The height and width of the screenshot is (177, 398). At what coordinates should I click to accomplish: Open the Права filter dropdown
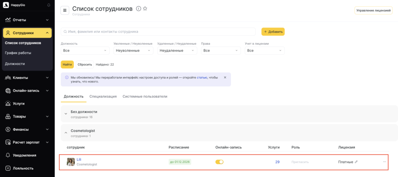(221, 51)
